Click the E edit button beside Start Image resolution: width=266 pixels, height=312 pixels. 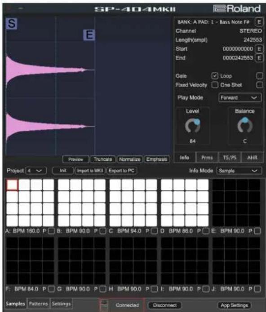259,49
